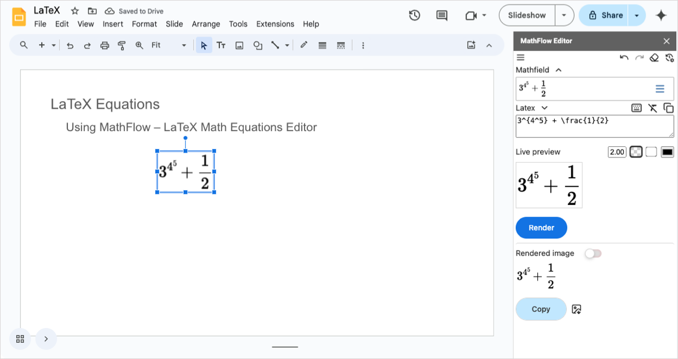Toggle the virtual keyboard icon

click(637, 108)
